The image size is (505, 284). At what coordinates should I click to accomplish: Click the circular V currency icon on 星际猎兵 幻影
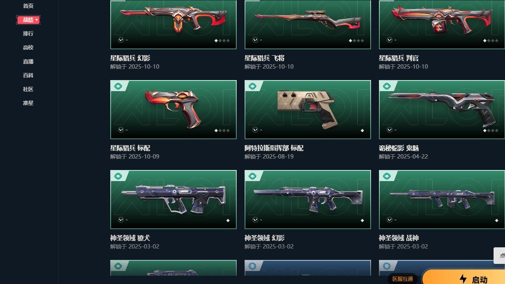pyautogui.click(x=121, y=40)
